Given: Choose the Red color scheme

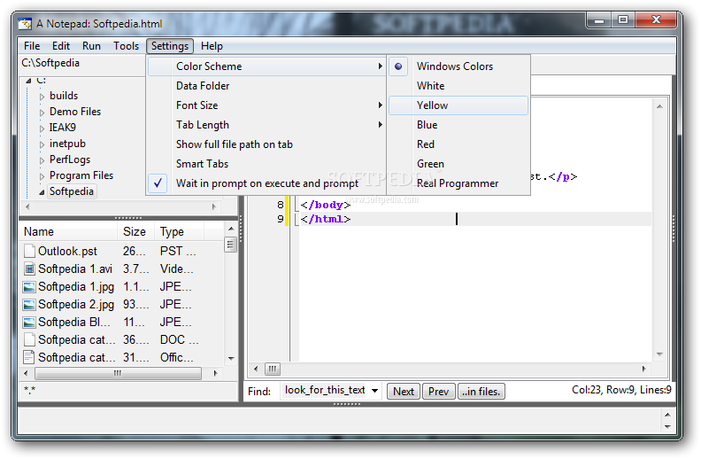Looking at the screenshot, I should coord(458,144).
